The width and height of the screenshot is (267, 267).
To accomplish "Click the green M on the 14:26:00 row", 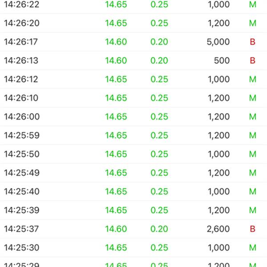I will 253,117.
